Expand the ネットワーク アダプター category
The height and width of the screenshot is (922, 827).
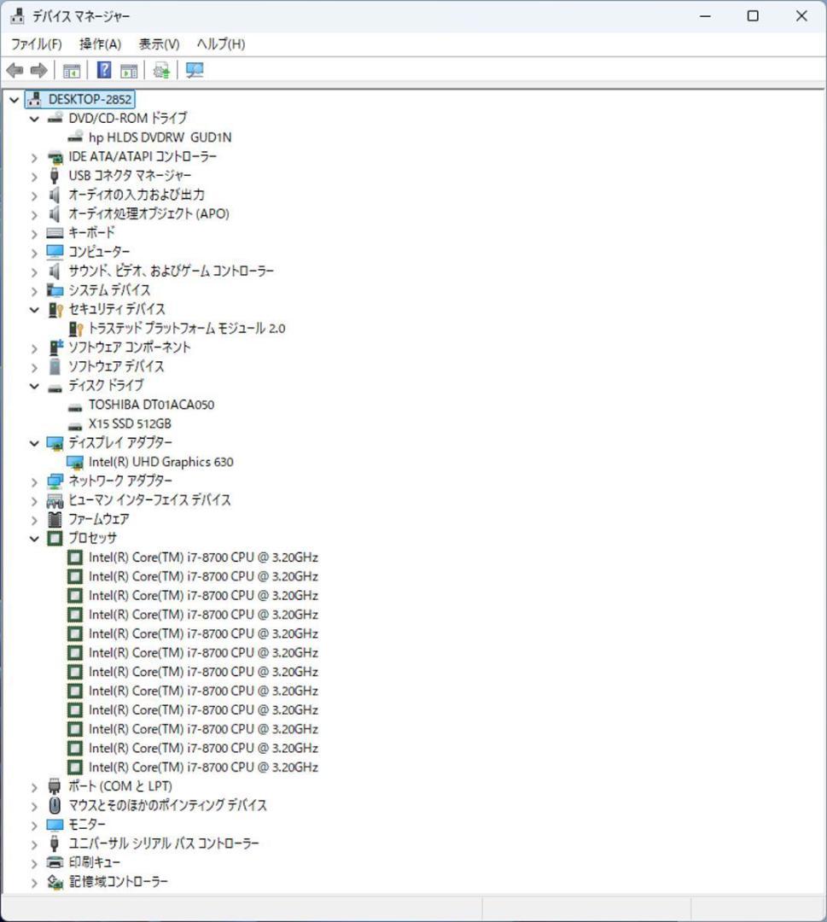tap(33, 481)
